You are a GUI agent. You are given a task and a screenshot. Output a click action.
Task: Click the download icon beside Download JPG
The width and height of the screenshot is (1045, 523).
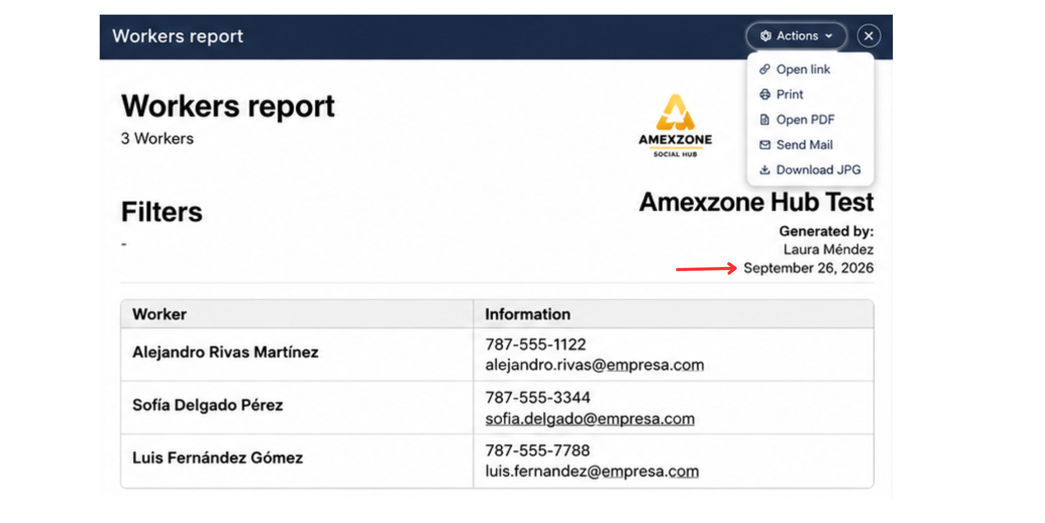(x=765, y=170)
